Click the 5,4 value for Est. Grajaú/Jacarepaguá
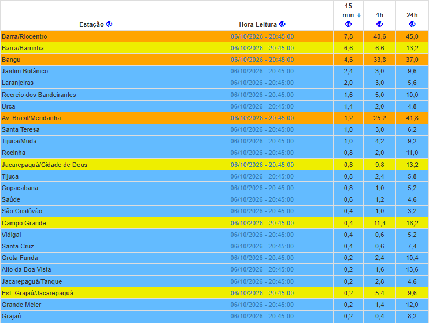The width and height of the screenshot is (429, 323). tap(379, 293)
